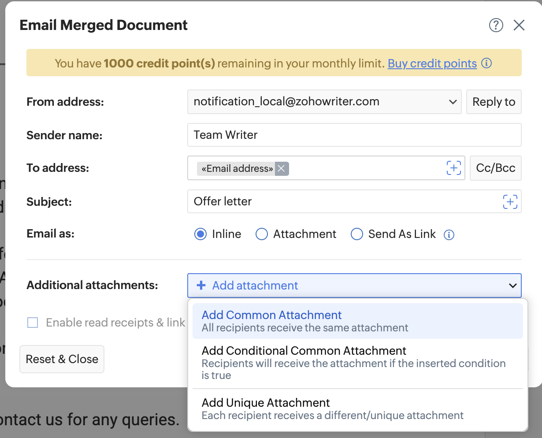Click info icon beside Buy credit points
The width and height of the screenshot is (542, 438).
(486, 63)
